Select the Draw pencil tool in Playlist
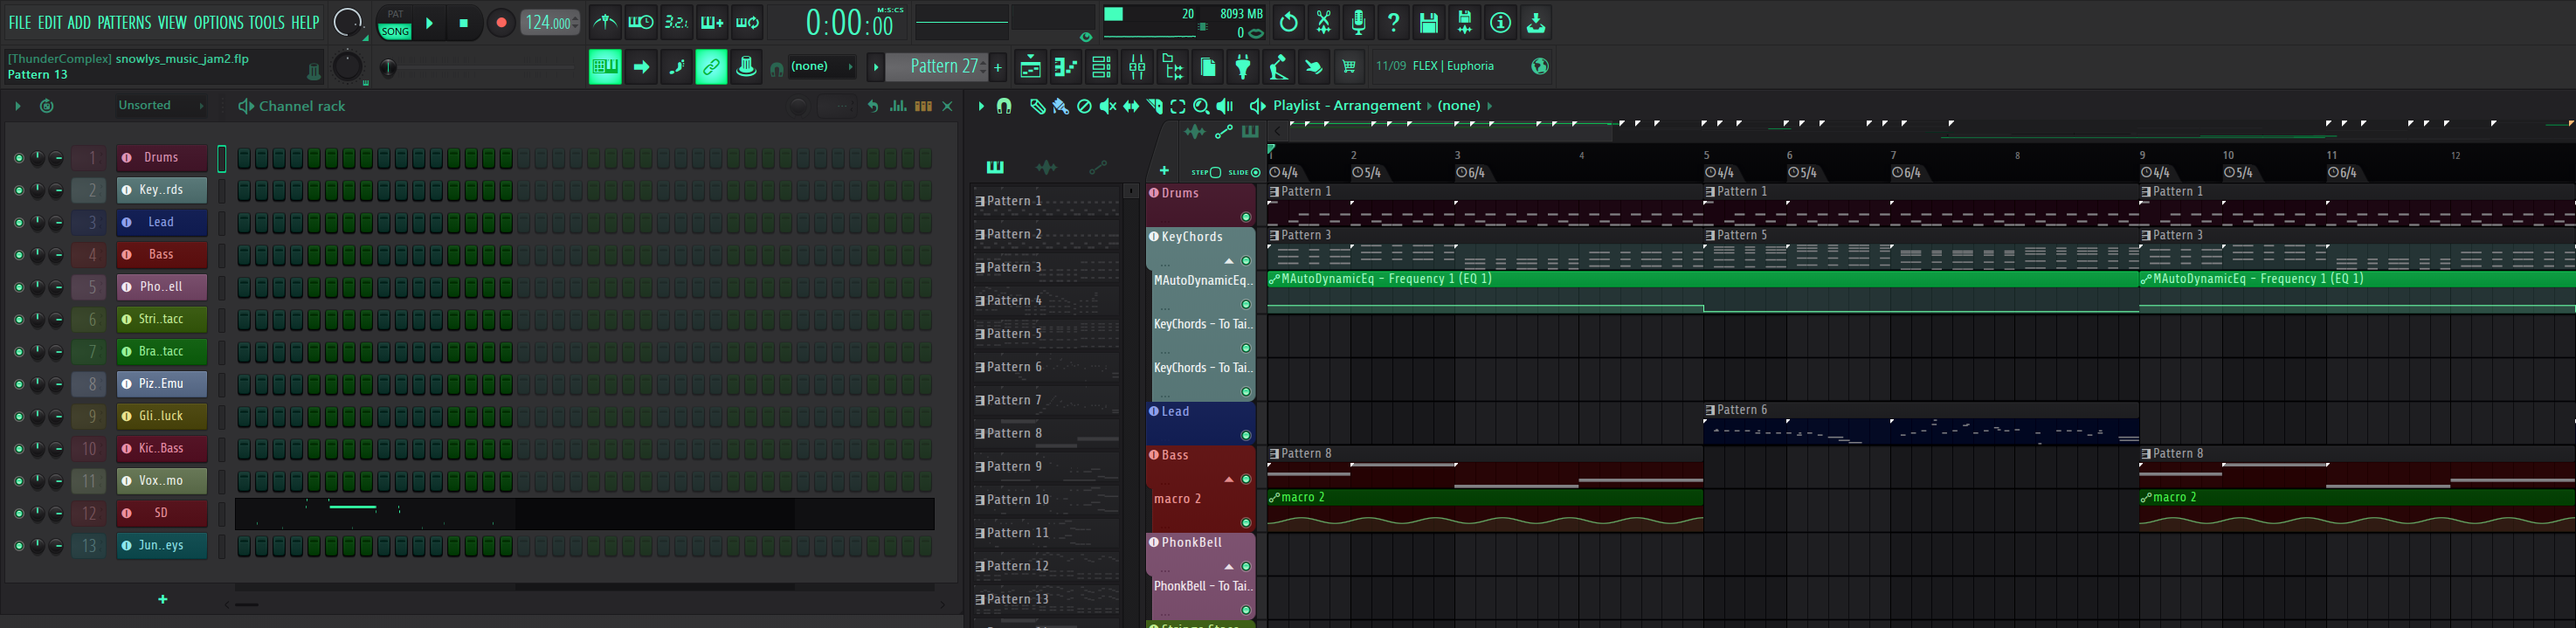 pos(1037,106)
